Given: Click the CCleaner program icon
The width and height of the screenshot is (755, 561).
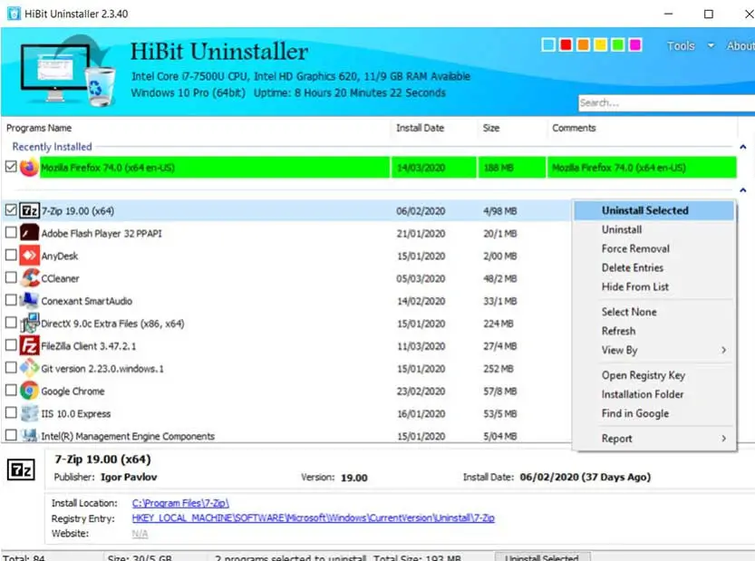Looking at the screenshot, I should click(x=29, y=278).
